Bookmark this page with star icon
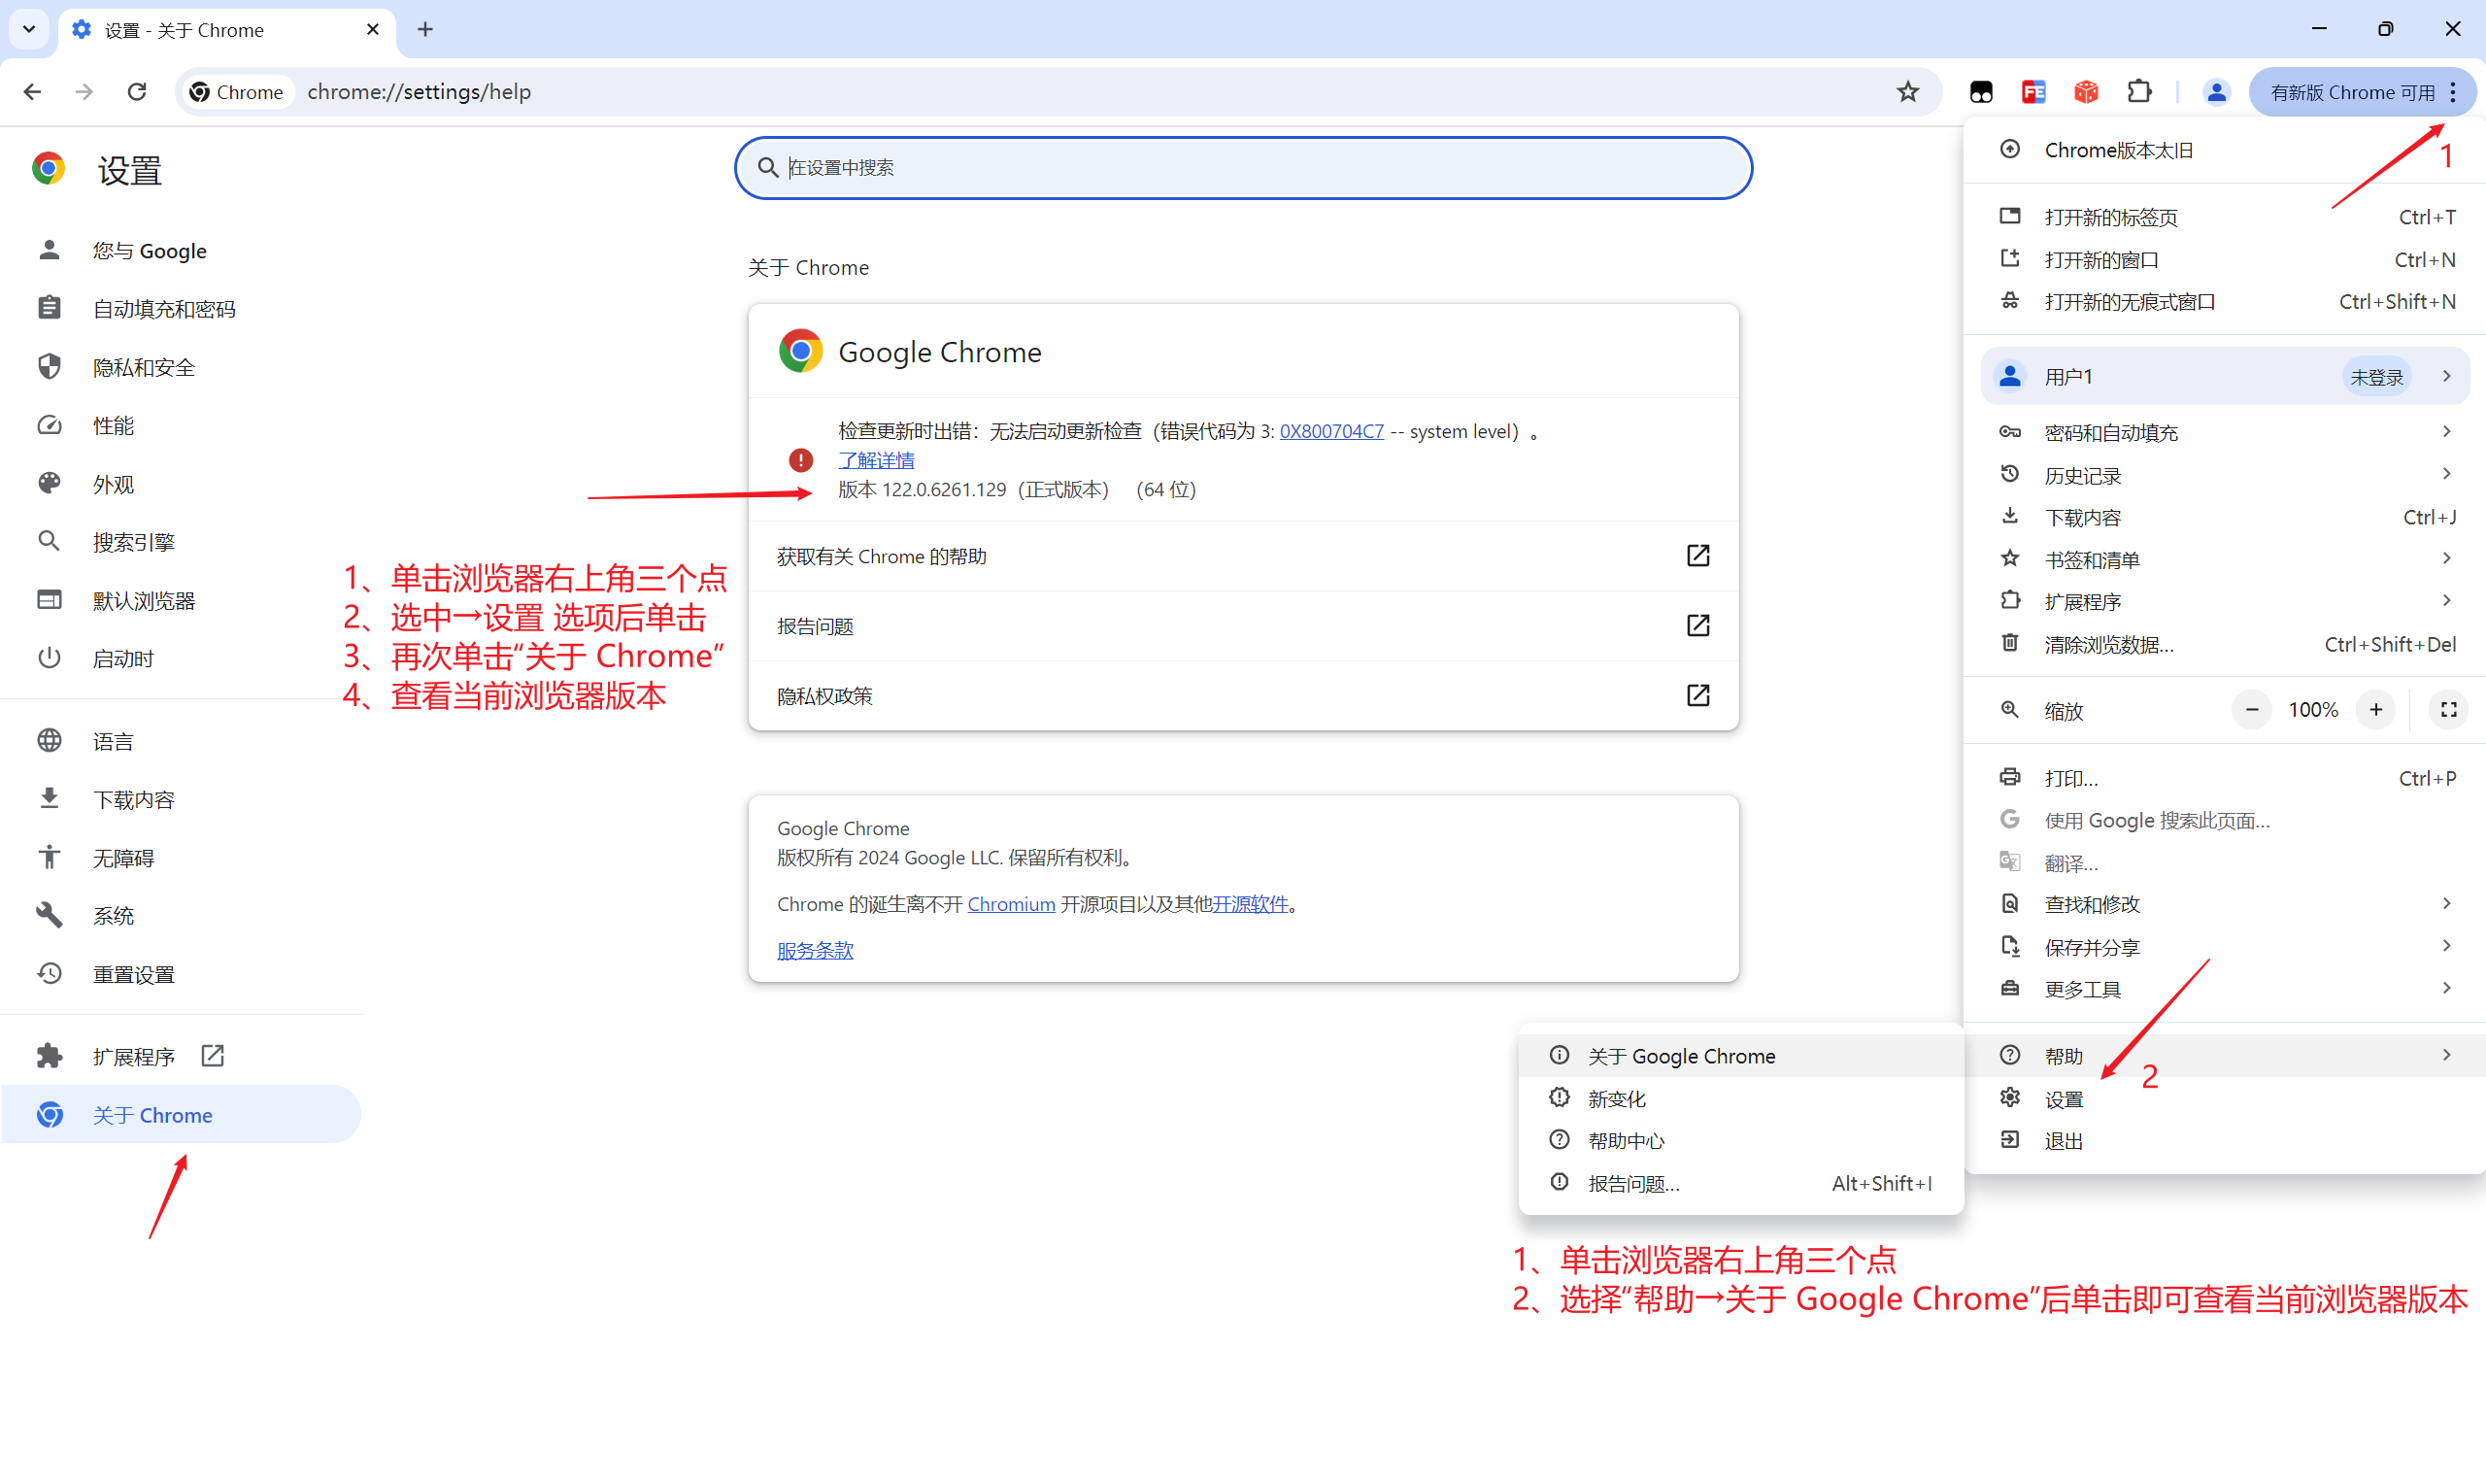2486x1484 pixels. pyautogui.click(x=1907, y=92)
